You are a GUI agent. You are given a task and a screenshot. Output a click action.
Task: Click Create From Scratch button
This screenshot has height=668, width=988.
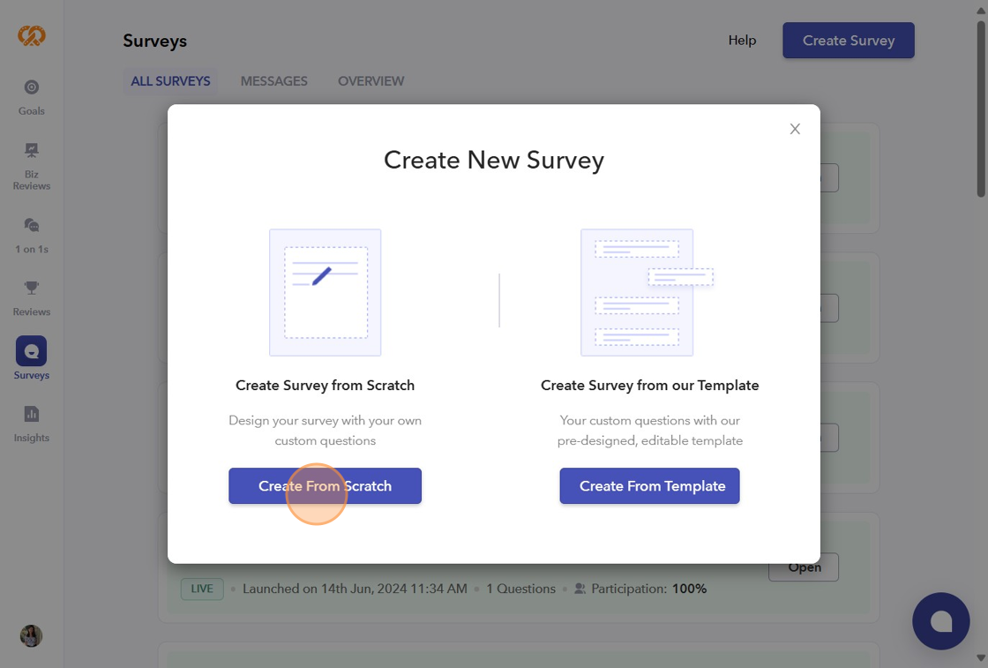325,486
